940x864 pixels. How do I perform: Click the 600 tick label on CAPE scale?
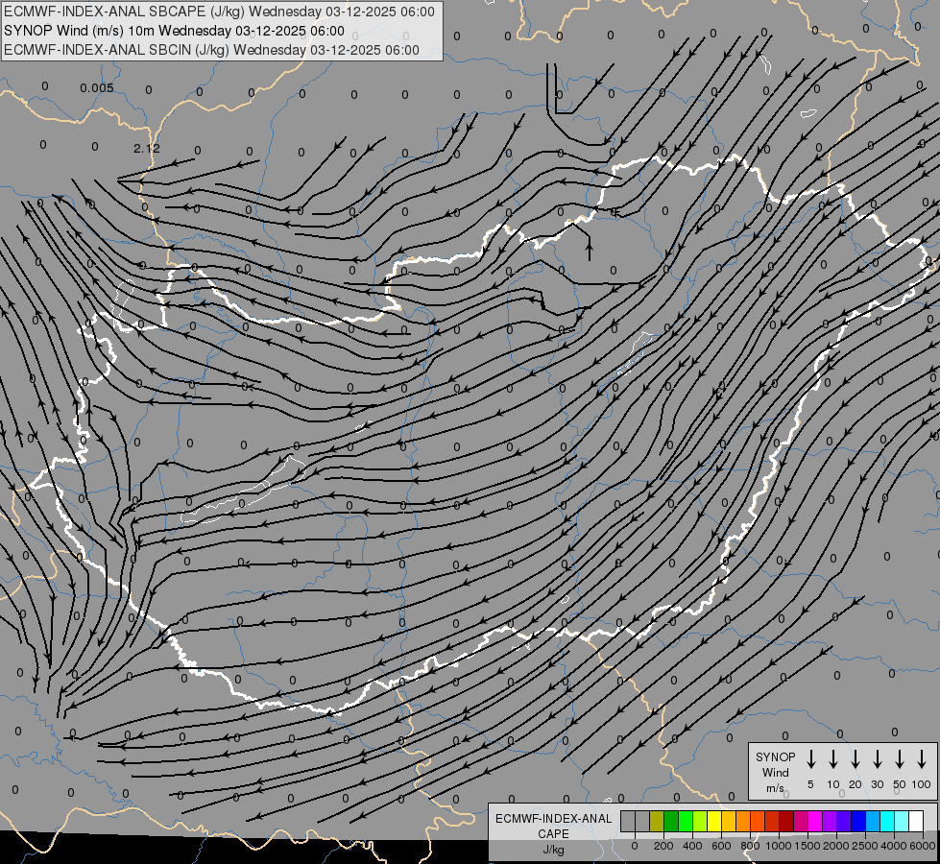click(721, 846)
